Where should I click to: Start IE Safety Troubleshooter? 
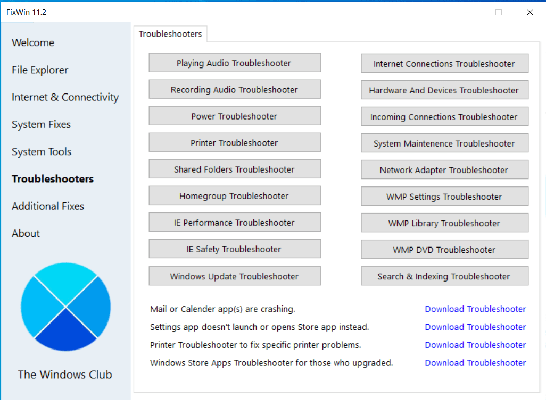pos(235,249)
